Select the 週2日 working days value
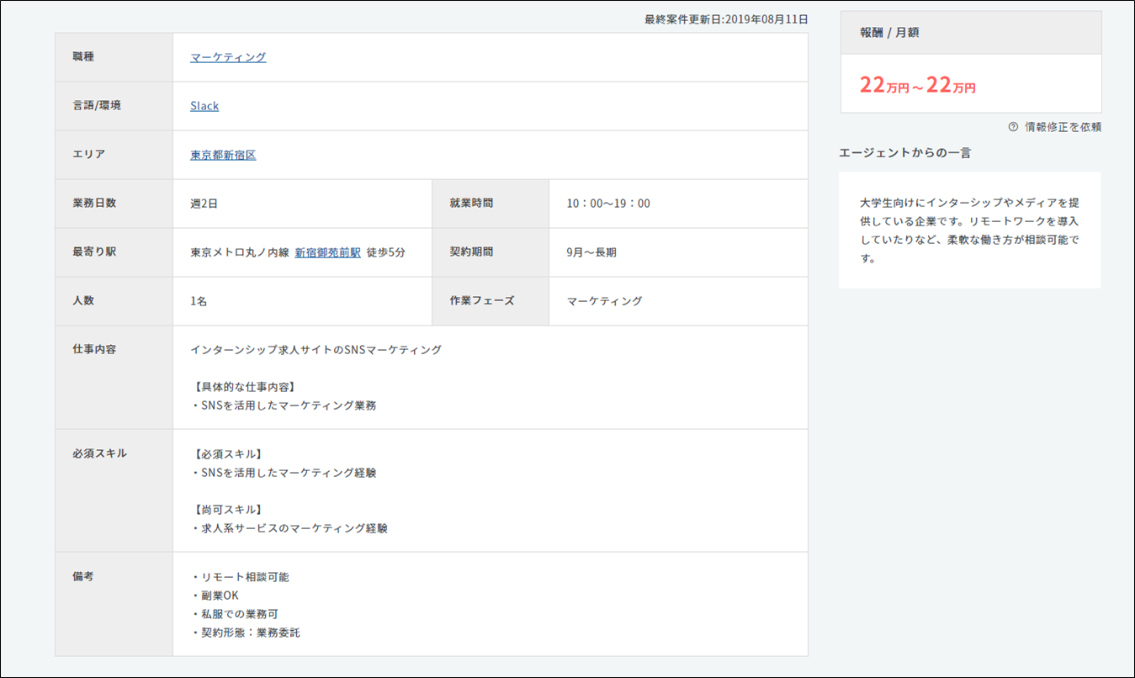The image size is (1135, 678). click(204, 204)
